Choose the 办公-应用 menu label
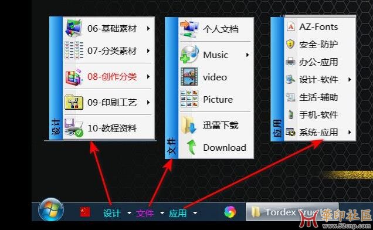Image resolution: width=373 pixels, height=230 pixels. pos(318,62)
